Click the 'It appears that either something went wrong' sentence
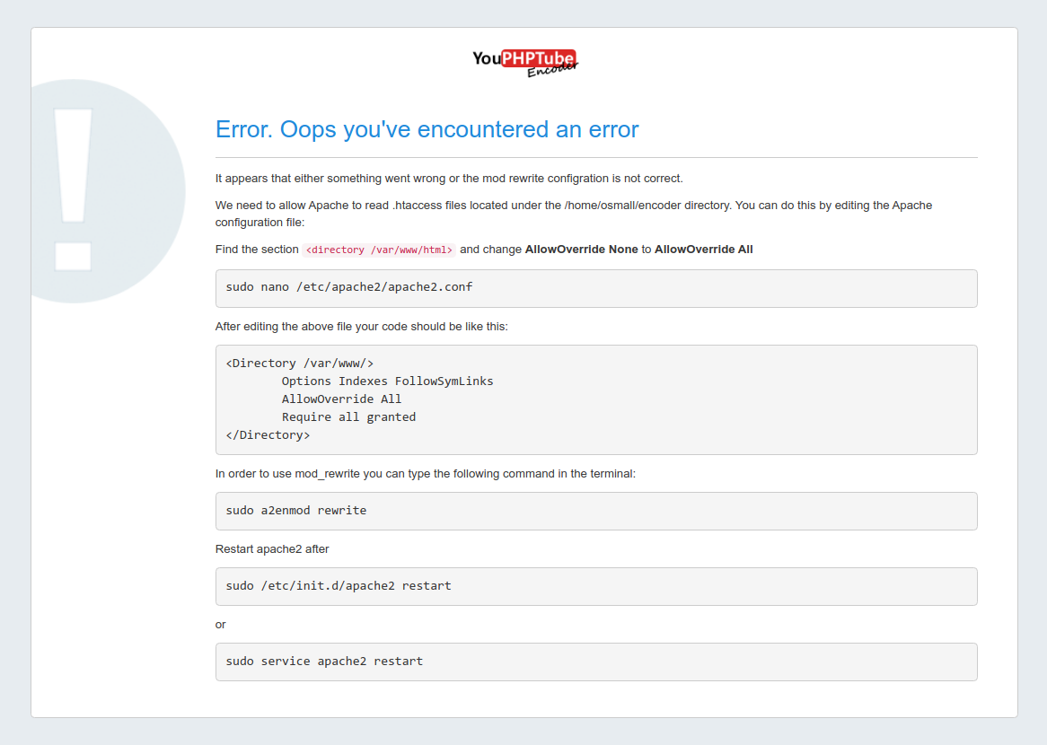 449,179
